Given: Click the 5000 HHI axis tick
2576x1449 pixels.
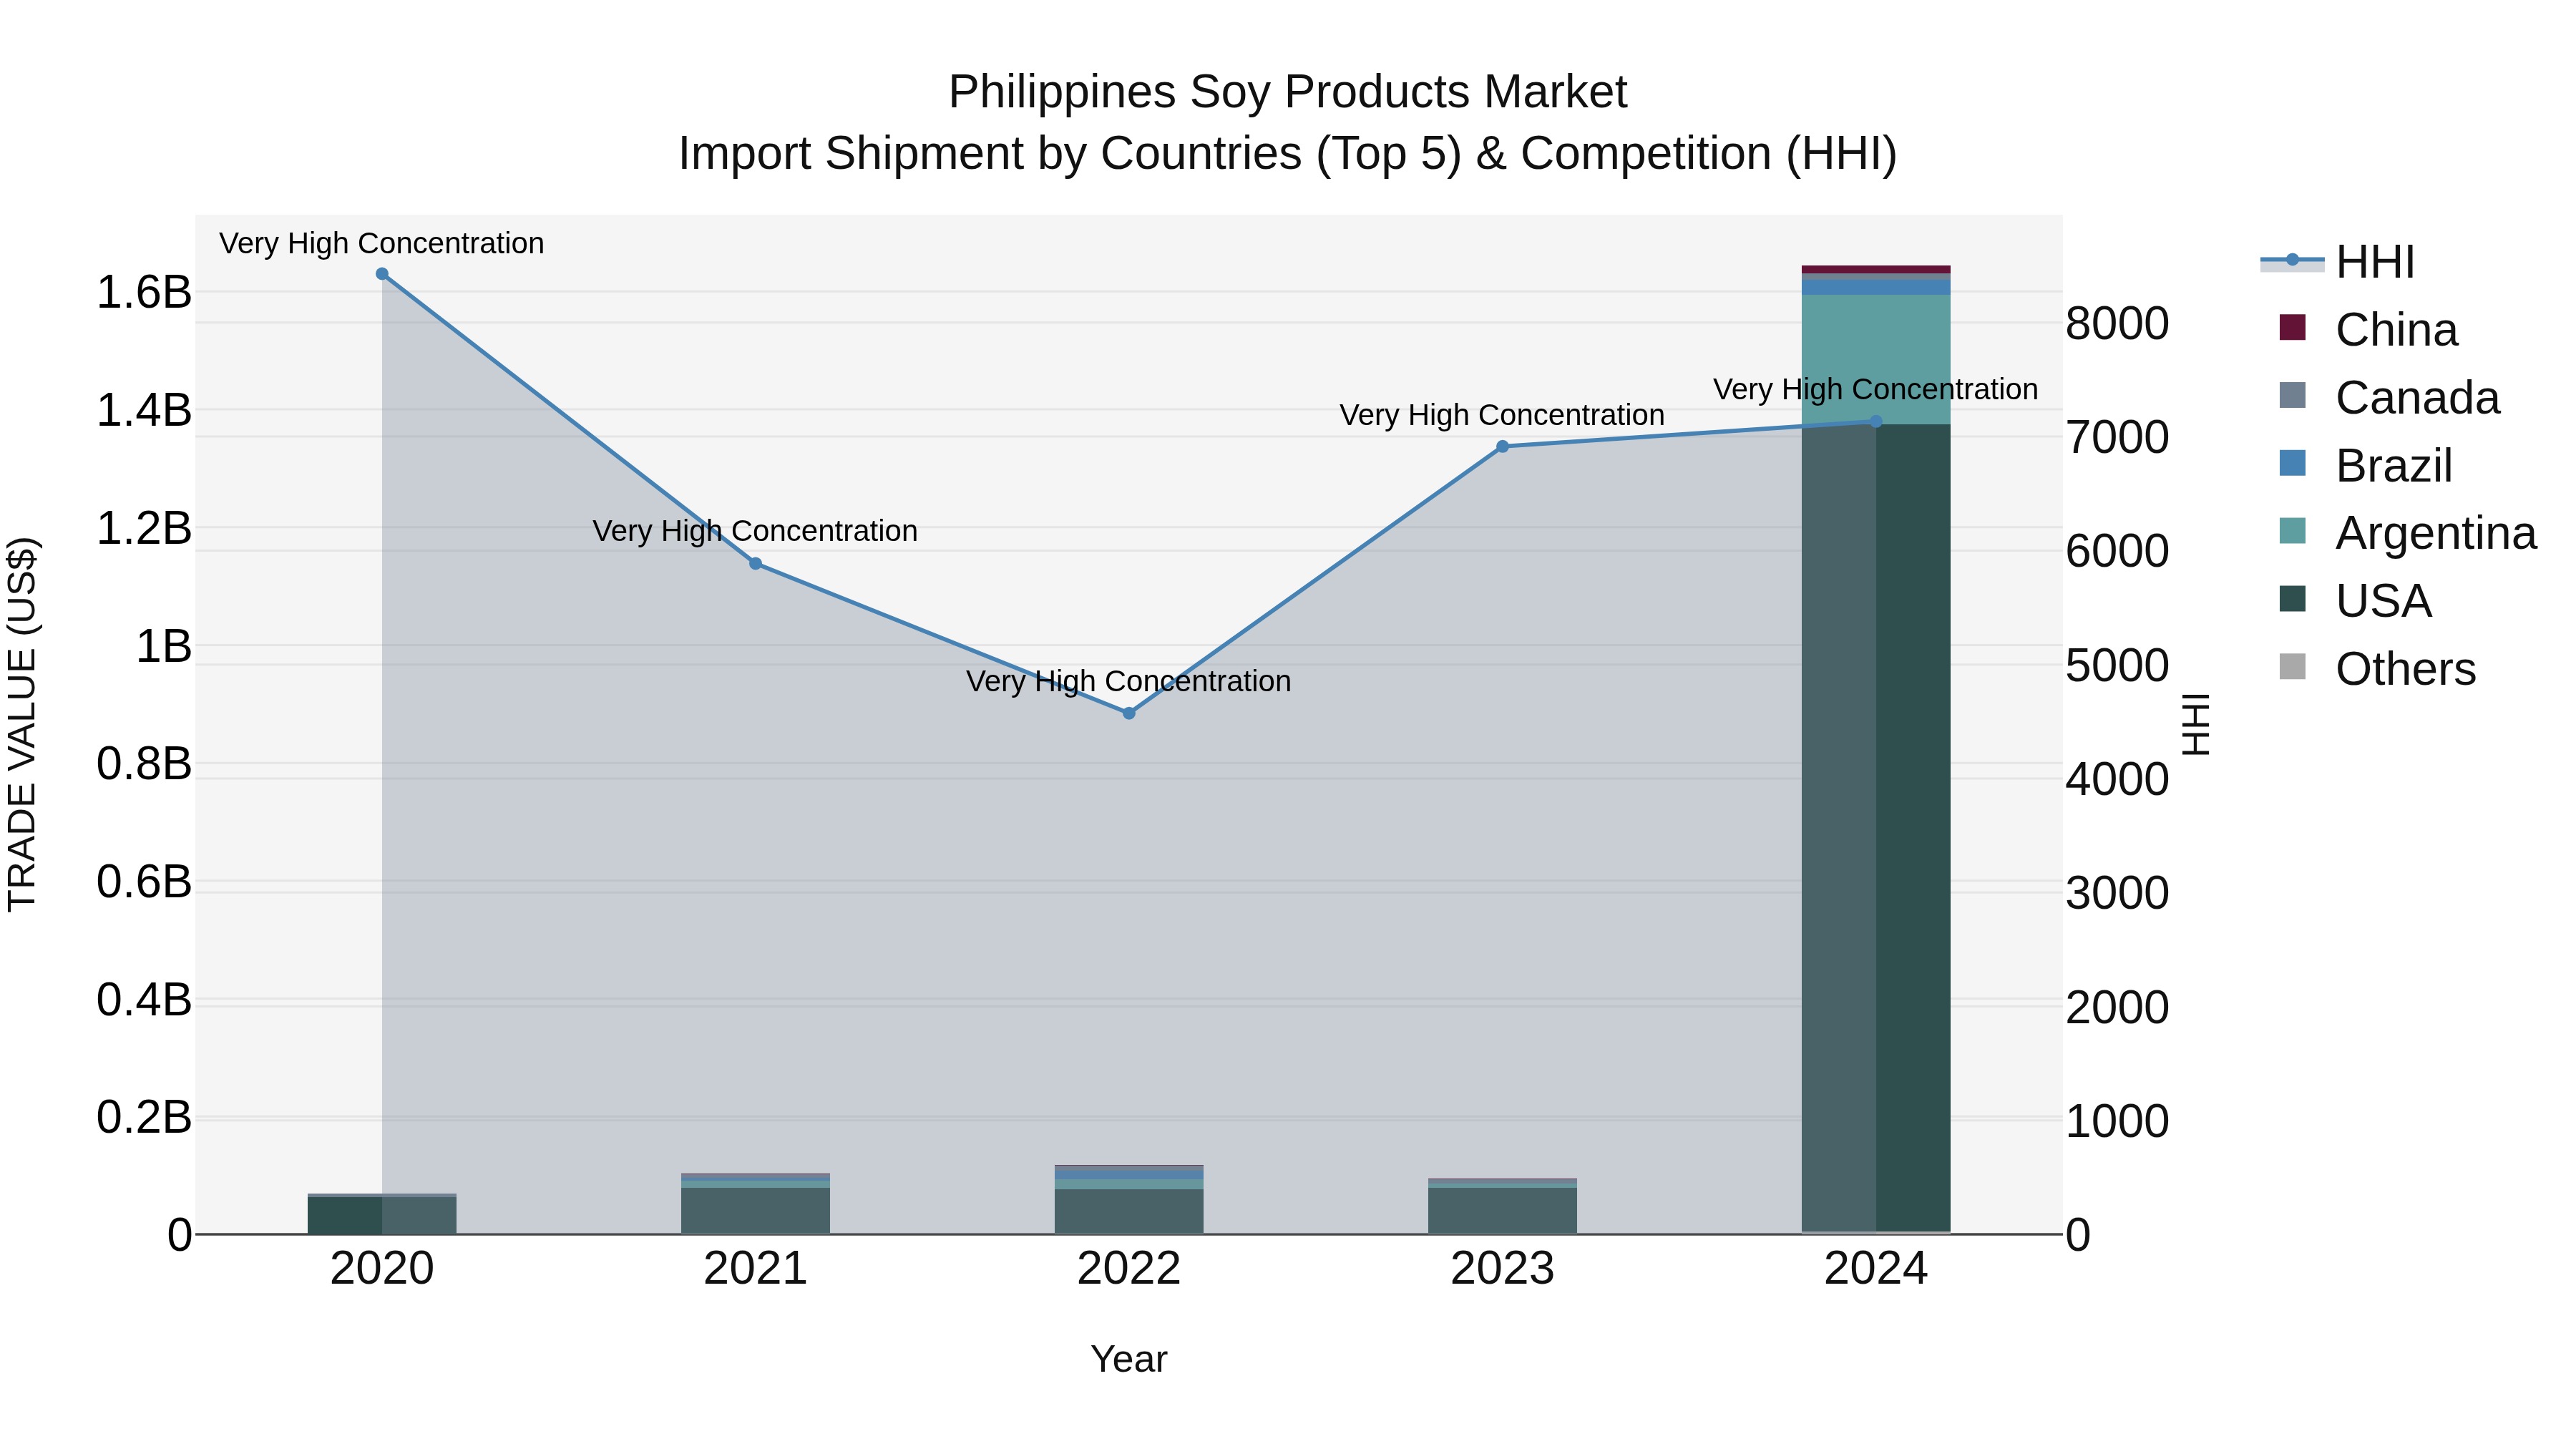Looking at the screenshot, I should (x=2117, y=665).
